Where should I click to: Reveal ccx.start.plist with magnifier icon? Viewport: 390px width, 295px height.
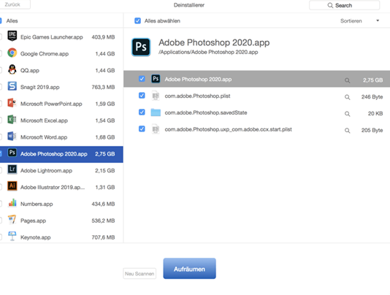coord(348,130)
